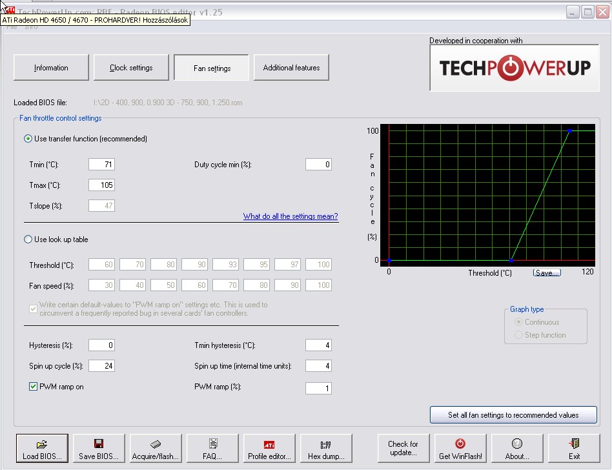Viewport: 612px width, 470px height.
Task: Click Threshold field with value 93
Action: point(225,264)
